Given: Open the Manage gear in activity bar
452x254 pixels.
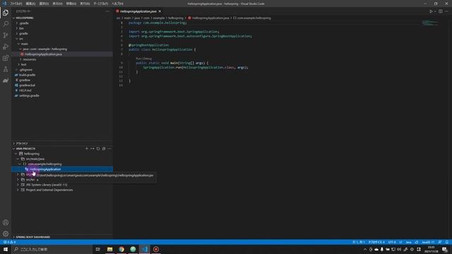Looking at the screenshot, I should [x=6, y=234].
